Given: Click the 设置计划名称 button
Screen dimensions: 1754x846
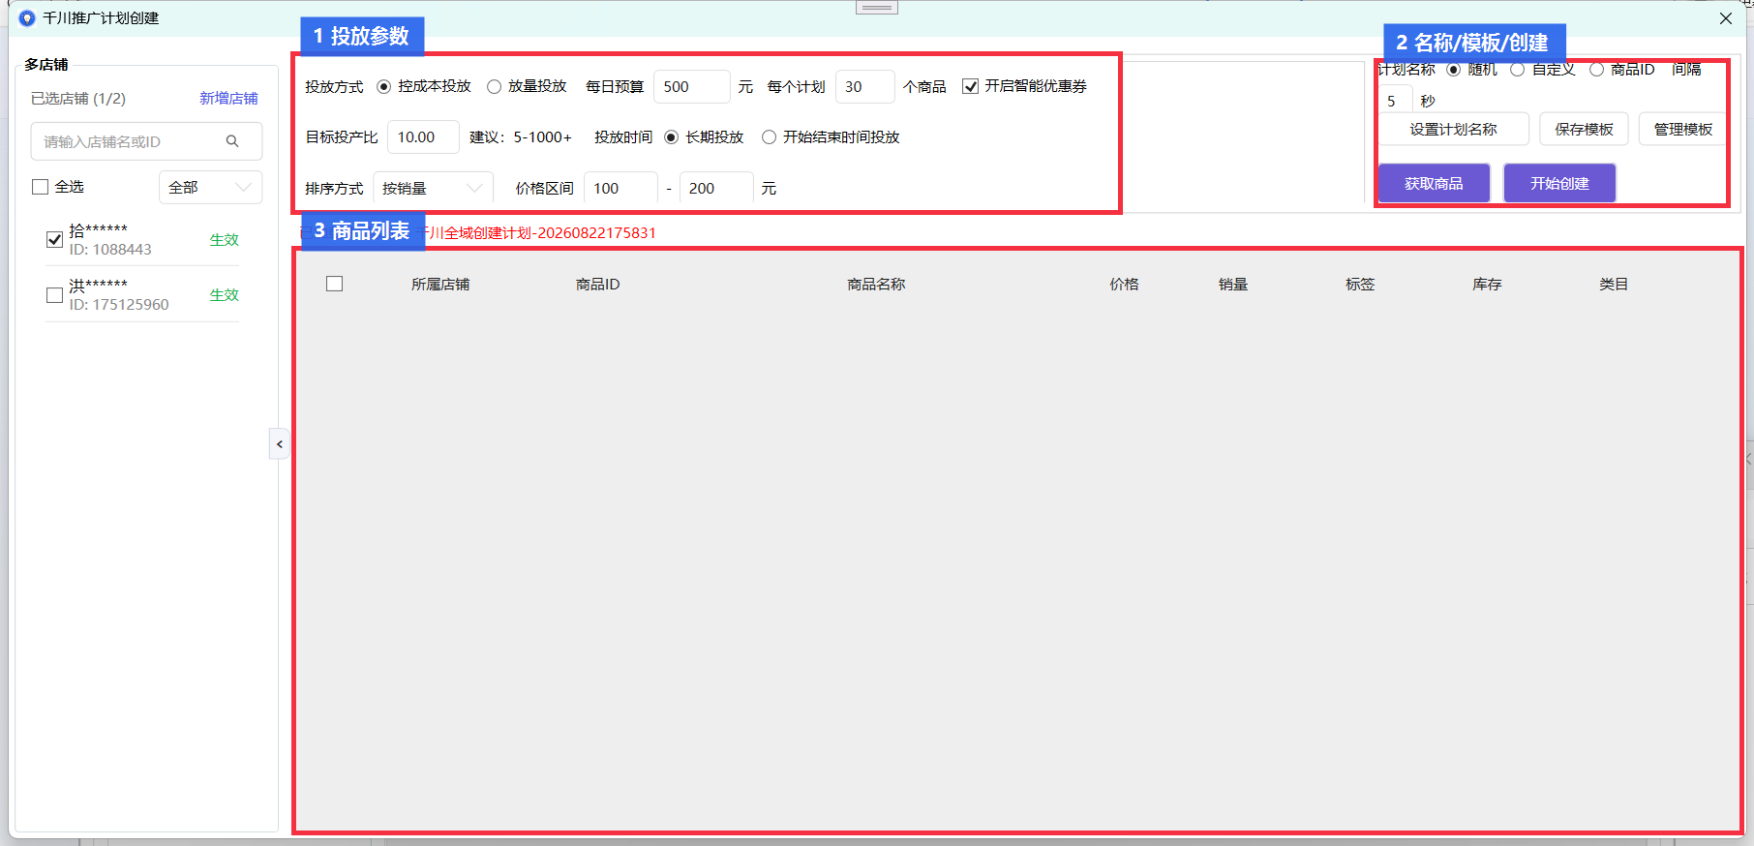Looking at the screenshot, I should coord(1453,130).
